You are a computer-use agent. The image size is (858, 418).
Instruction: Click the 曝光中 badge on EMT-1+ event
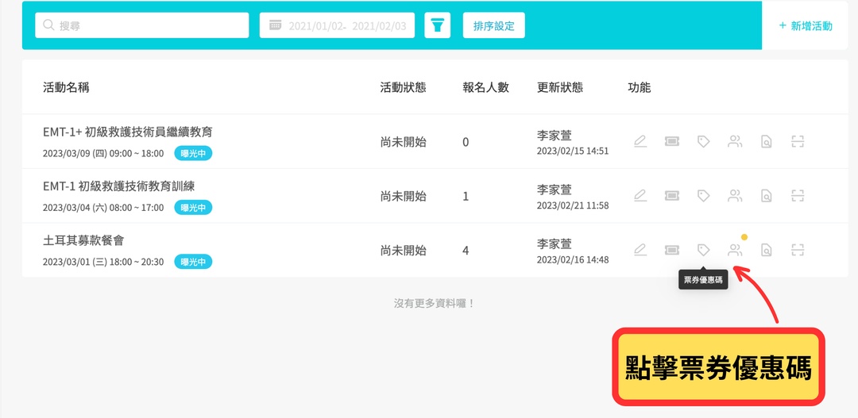click(x=193, y=153)
